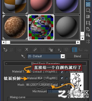Open the Material/Map Navigator icon
The height and width of the screenshot is (101, 92).
88,41
